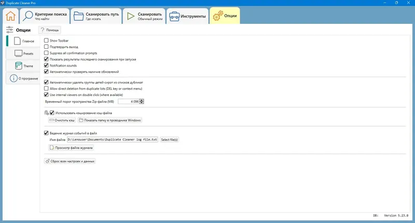Click Сброс всех настроек и данных
This screenshot has height=223, width=415.
click(x=70, y=161)
